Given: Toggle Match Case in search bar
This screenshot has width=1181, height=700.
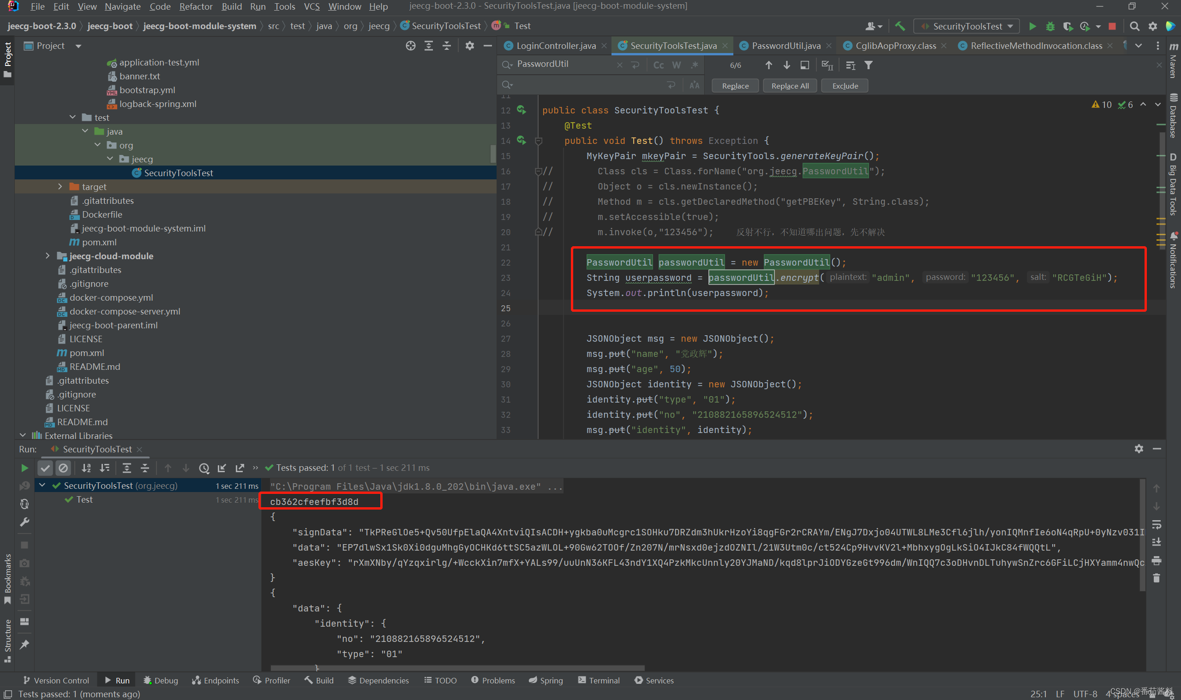Looking at the screenshot, I should (x=659, y=65).
